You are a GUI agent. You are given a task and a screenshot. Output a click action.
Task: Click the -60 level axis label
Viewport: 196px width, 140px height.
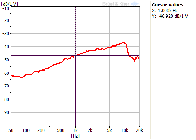(6, 73)
